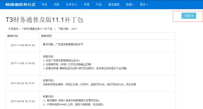Click the 下载文件 download button
Image resolution: width=203 pixels, height=109 pixels.
tap(189, 16)
